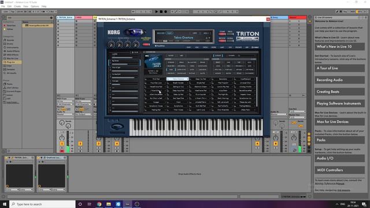Open What's New in Live 10 lesson
The width and height of the screenshot is (370, 208).
(x=339, y=47)
